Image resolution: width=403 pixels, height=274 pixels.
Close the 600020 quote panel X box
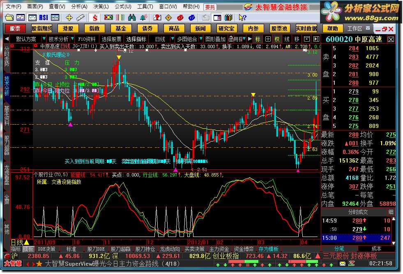click(x=391, y=39)
